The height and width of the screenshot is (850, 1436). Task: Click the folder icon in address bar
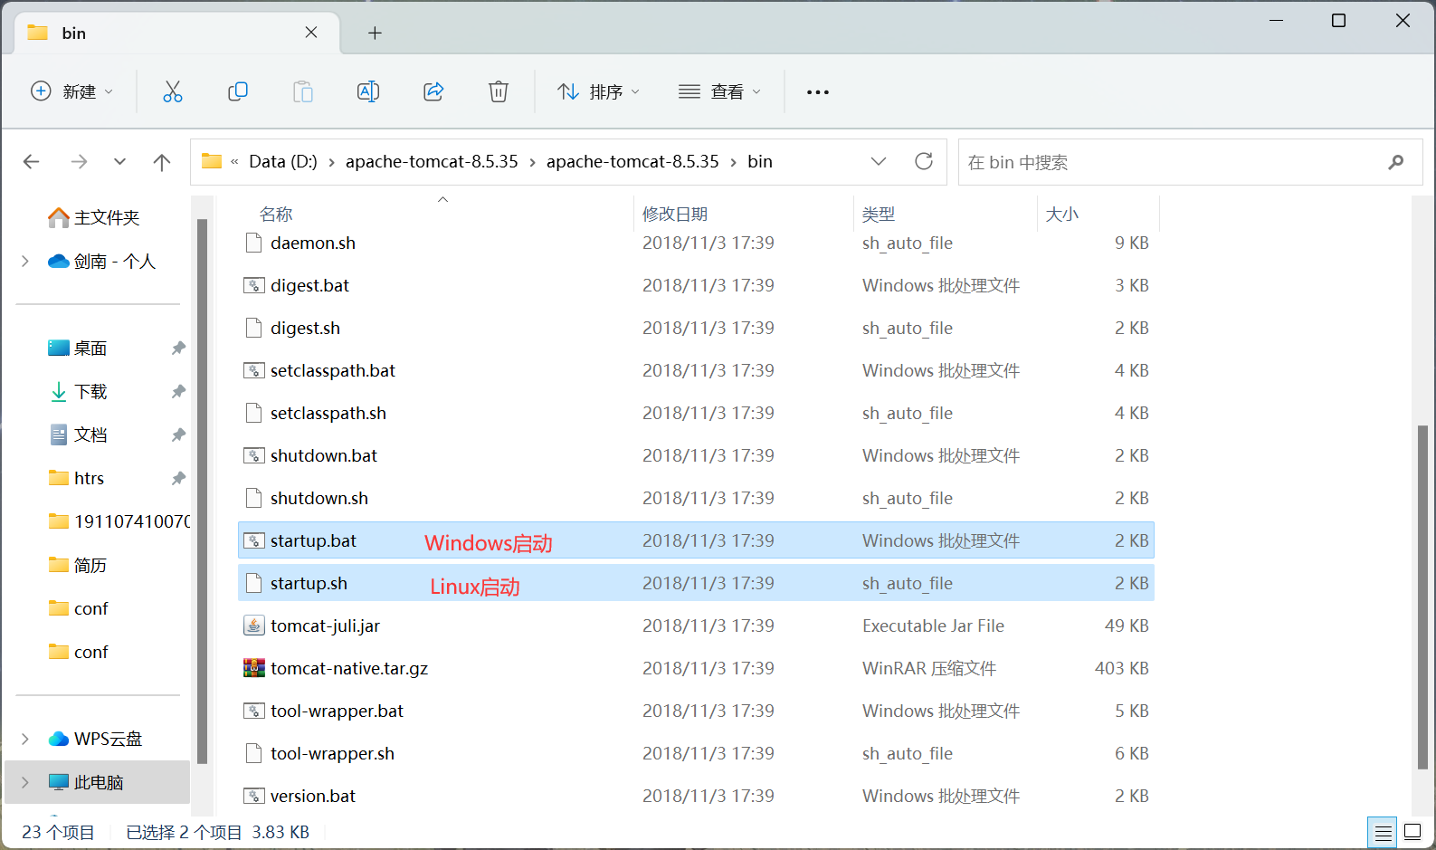pyautogui.click(x=212, y=161)
